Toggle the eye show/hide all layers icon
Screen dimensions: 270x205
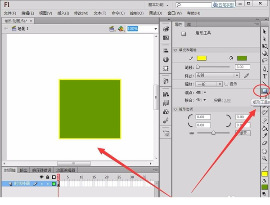coord(41,177)
